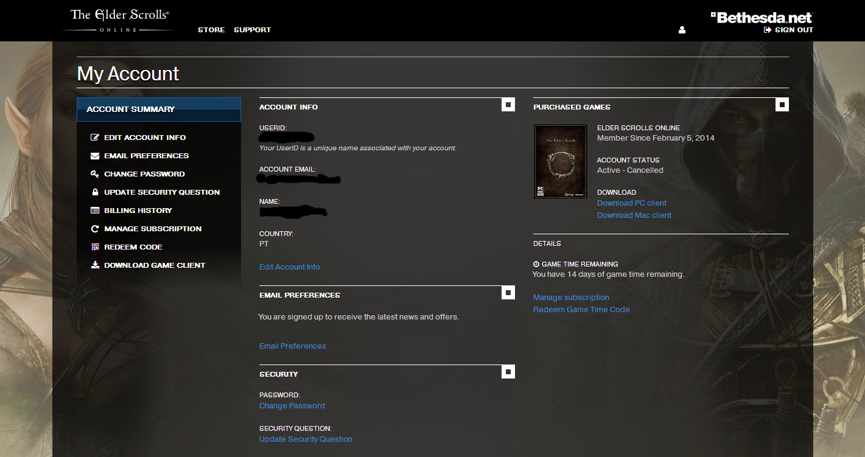Click the UserID unique name description
Viewport: 865px width, 457px height.
pos(358,148)
